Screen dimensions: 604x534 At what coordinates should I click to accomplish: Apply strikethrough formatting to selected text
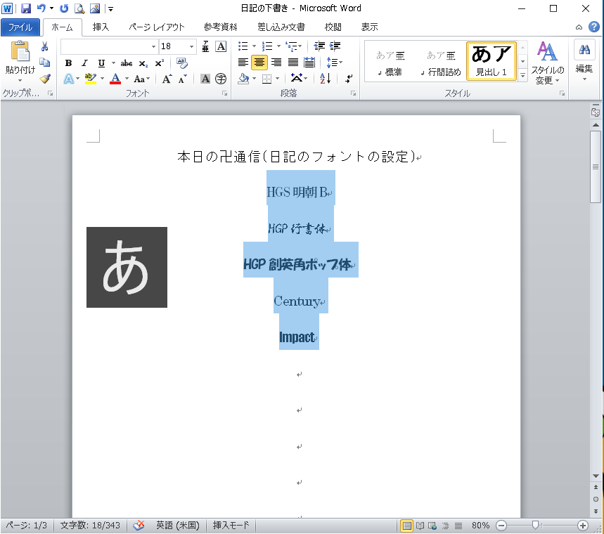click(x=127, y=63)
